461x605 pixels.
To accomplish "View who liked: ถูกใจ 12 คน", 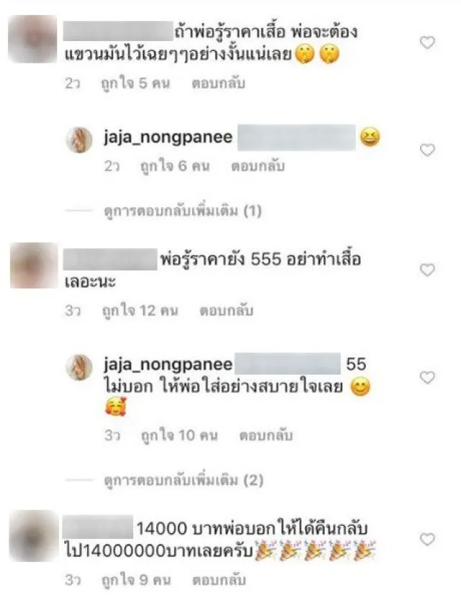I will tap(140, 310).
